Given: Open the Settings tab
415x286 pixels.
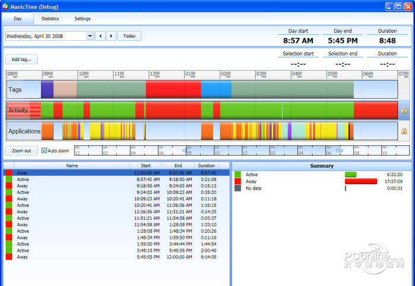Looking at the screenshot, I should (82, 19).
